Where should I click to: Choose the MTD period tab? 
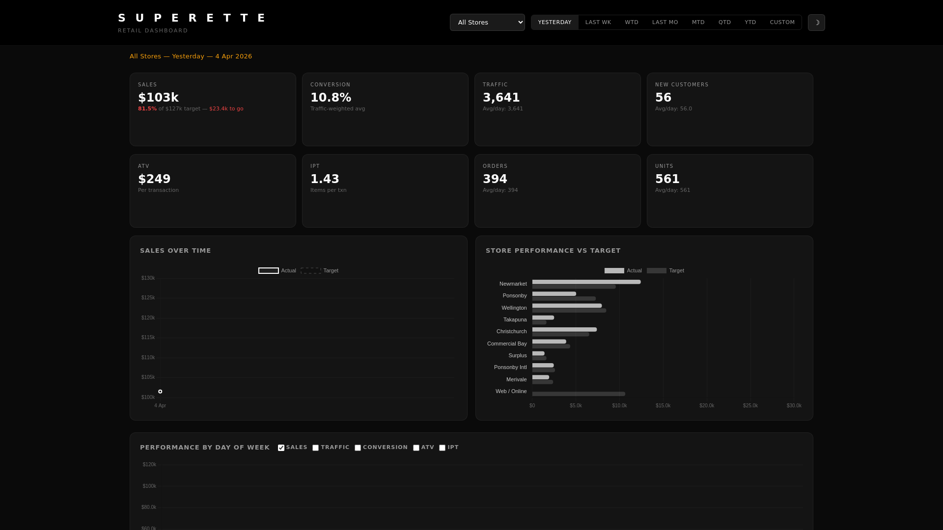(698, 23)
